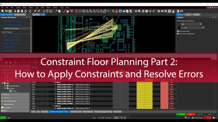This screenshot has height=122, width=218.
Task: Expand the PARALLELBUS_DATA<0> row
Action: pyautogui.click(x=55, y=85)
